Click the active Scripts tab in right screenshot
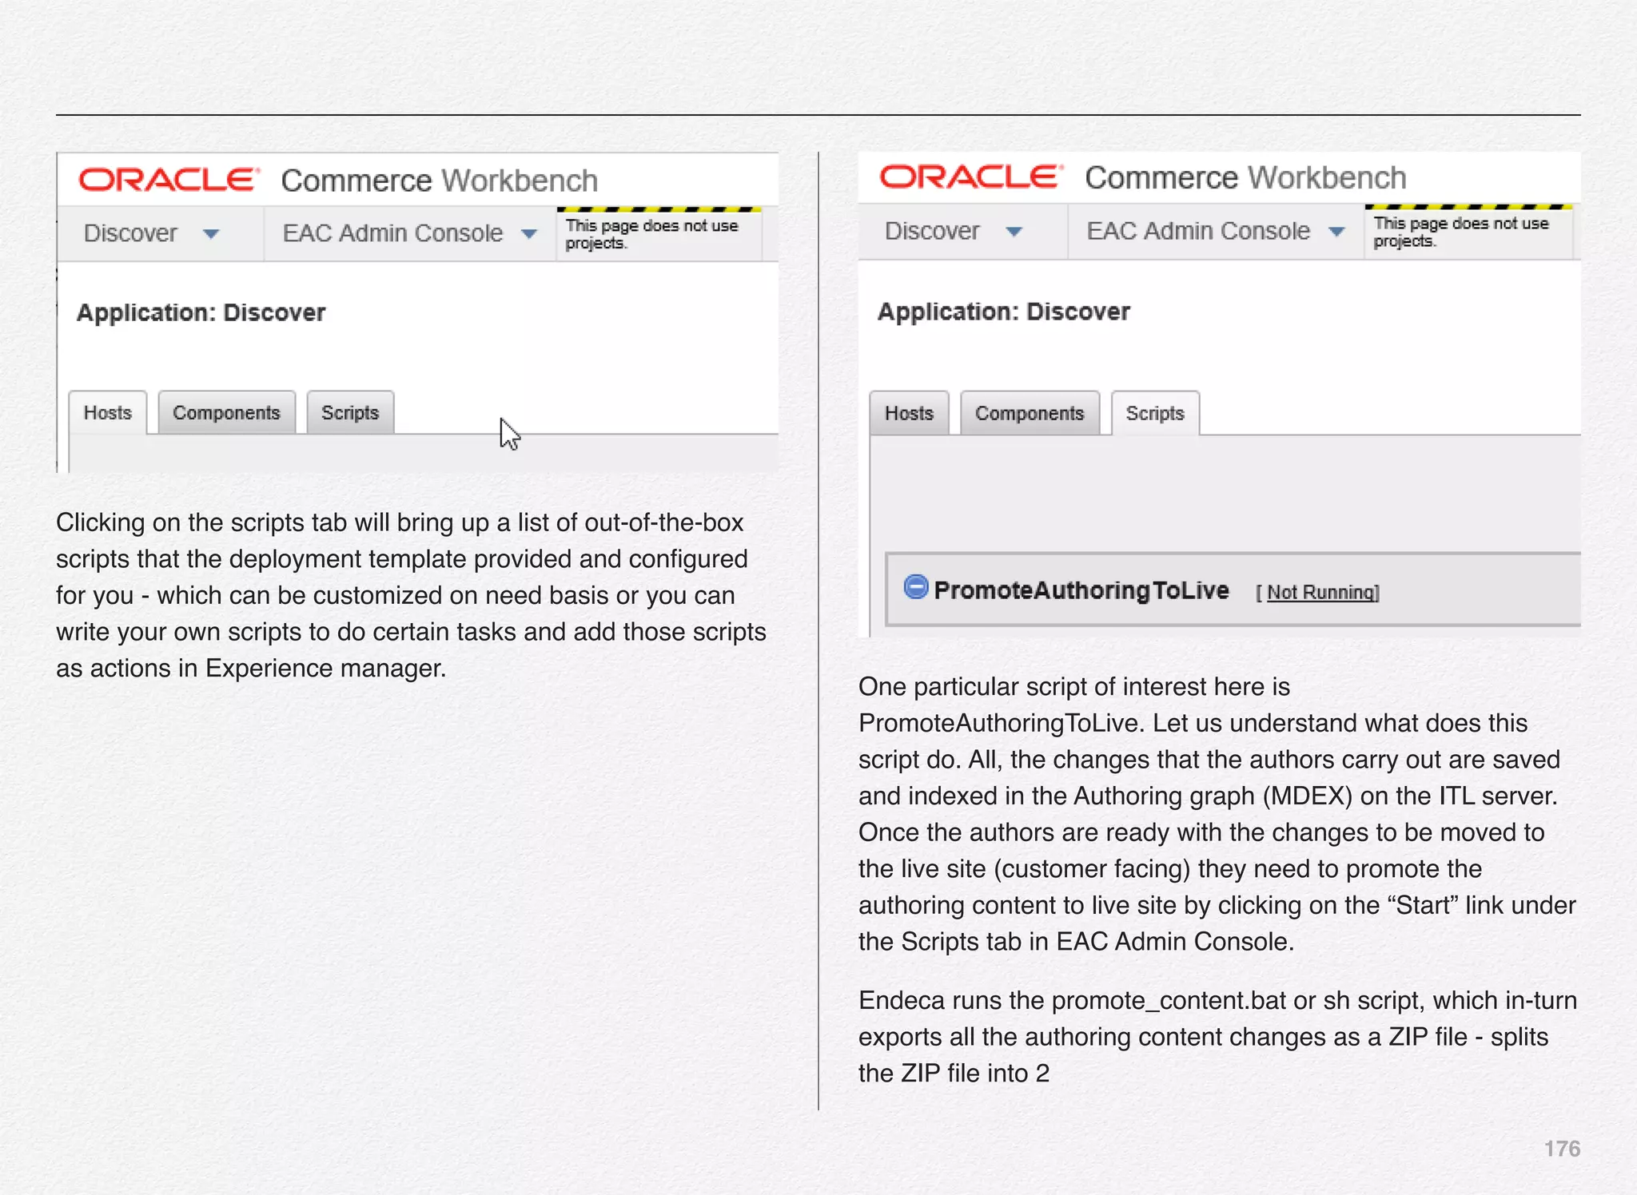1637x1195 pixels. 1155,413
